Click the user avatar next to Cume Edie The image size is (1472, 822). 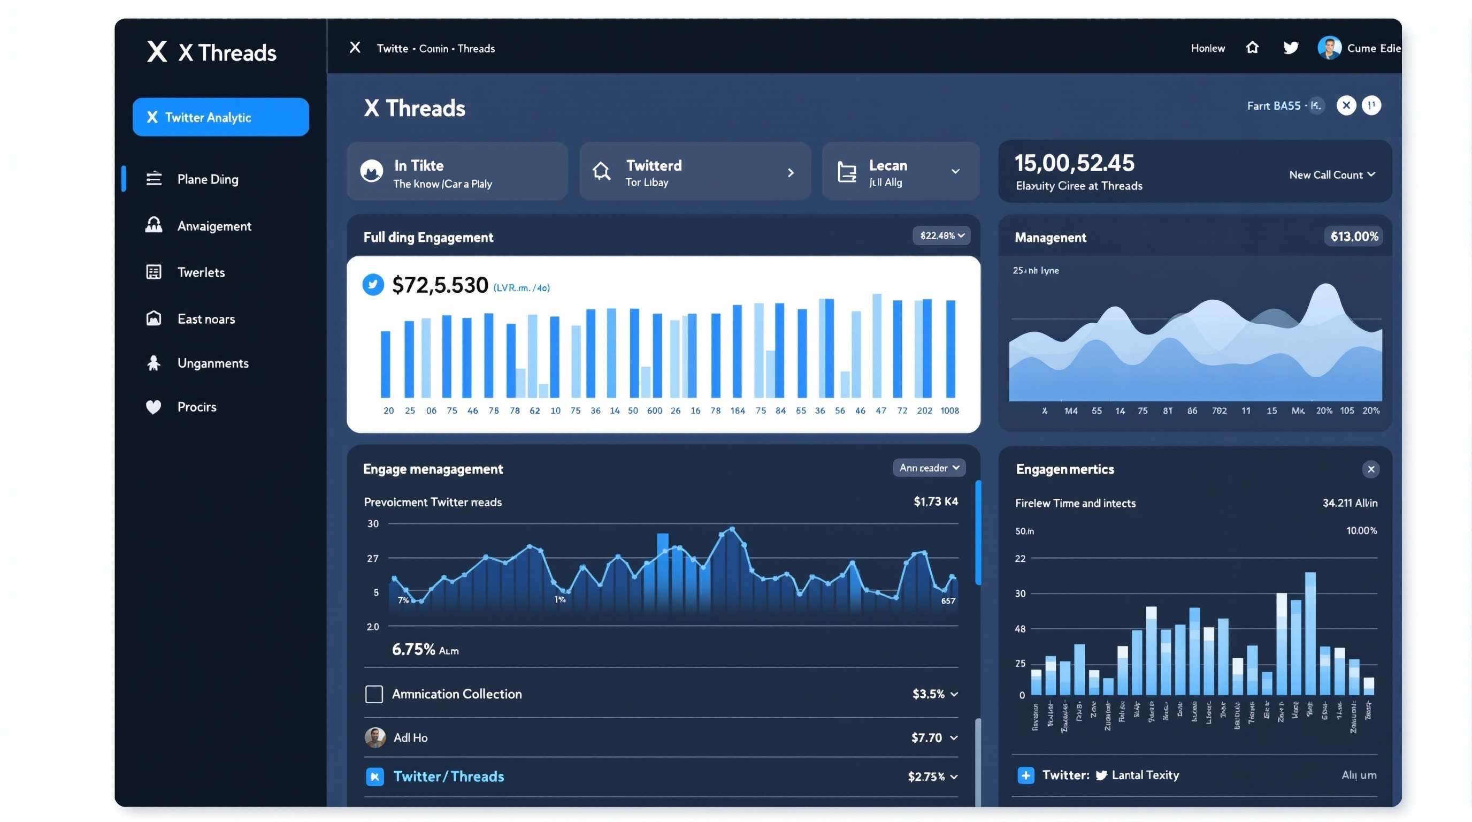pos(1329,48)
